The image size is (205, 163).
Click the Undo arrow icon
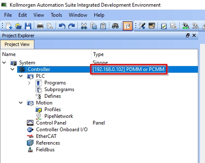pyautogui.click(x=62, y=26)
